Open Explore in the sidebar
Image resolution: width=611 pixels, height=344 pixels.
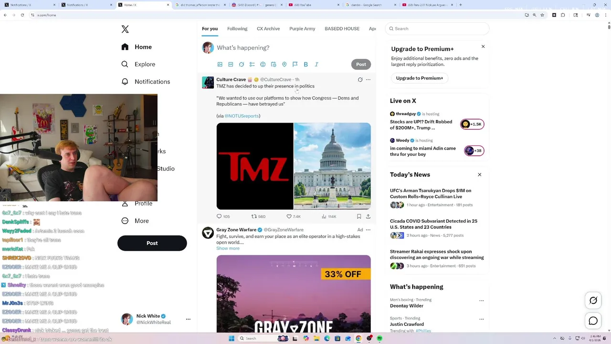coord(138,64)
